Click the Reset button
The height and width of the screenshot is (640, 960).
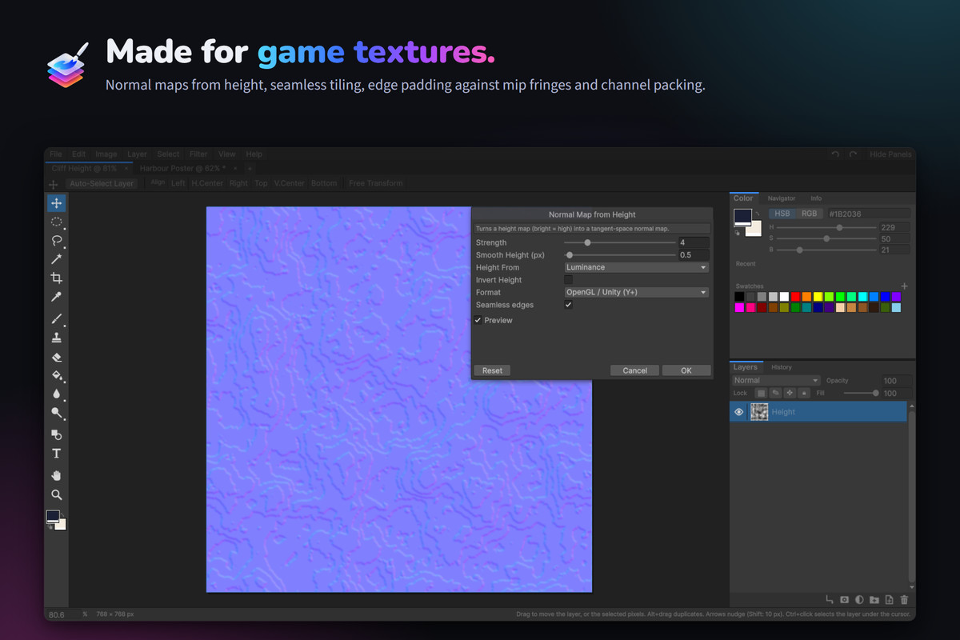pyautogui.click(x=492, y=370)
